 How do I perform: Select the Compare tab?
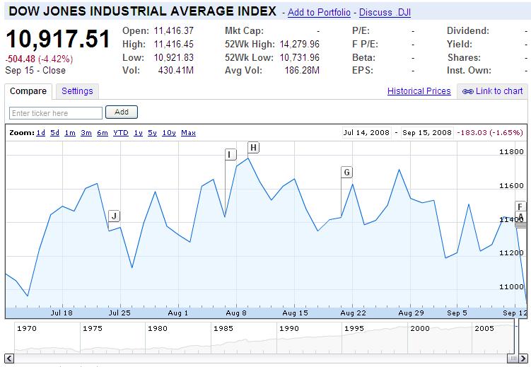(28, 91)
